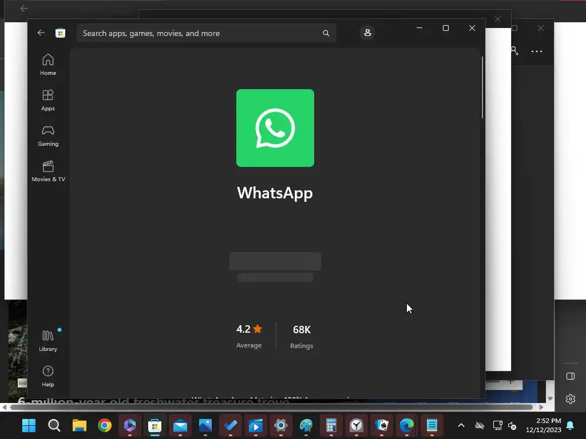Image resolution: width=586 pixels, height=439 pixels.
Task: Click Microsoft Store taskbar icon
Action: pos(155,425)
